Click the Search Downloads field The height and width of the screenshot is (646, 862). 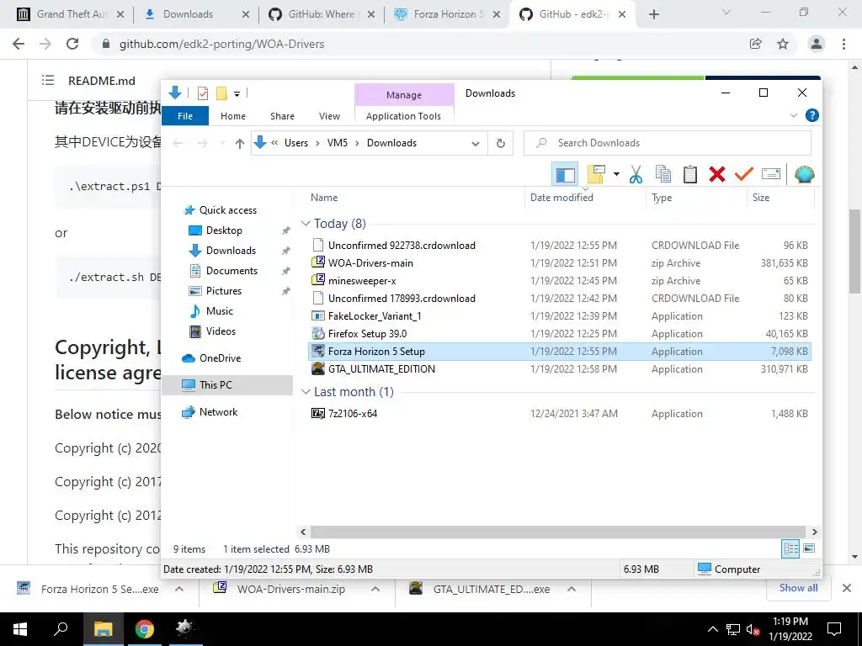[668, 143]
